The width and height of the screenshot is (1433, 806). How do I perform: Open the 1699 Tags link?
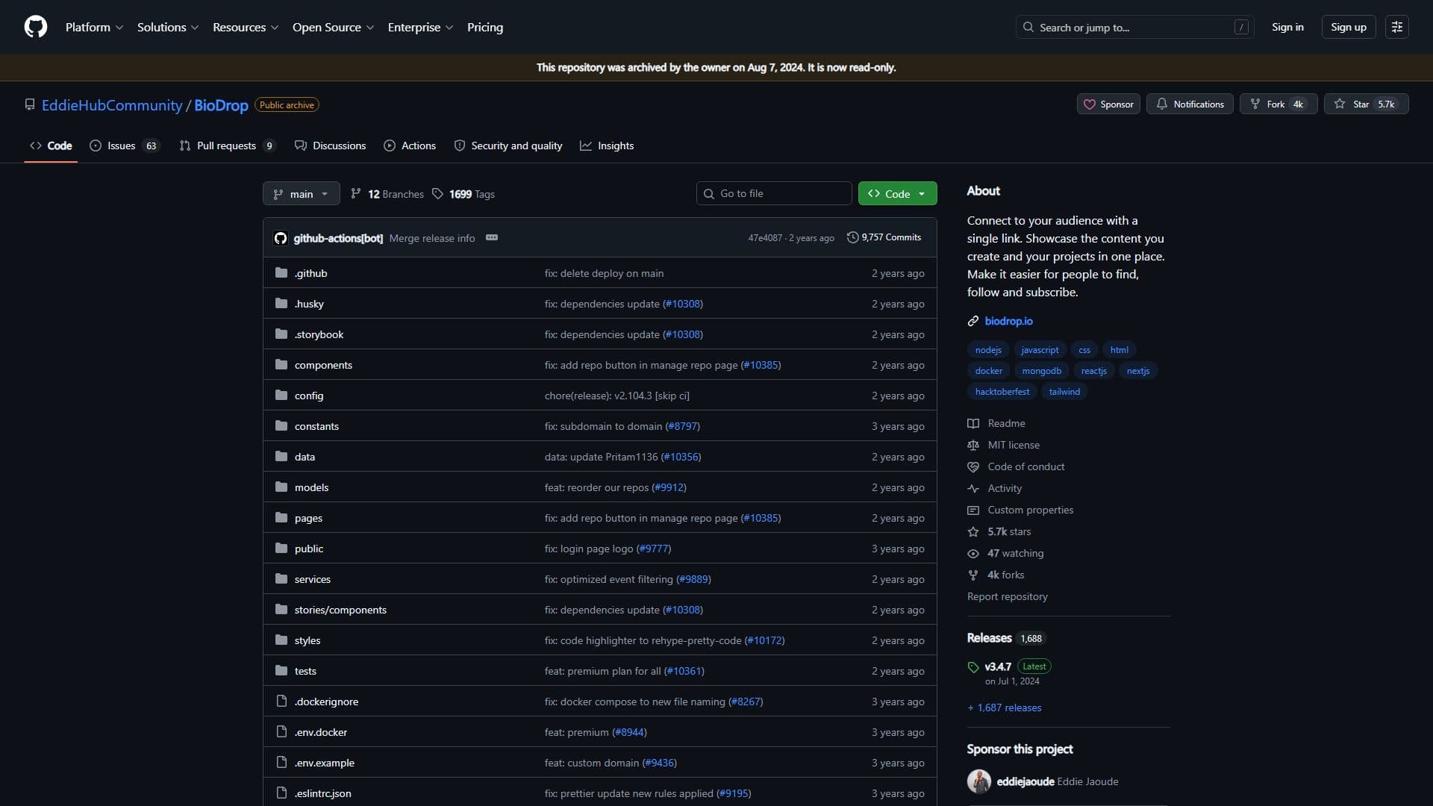coord(463,194)
